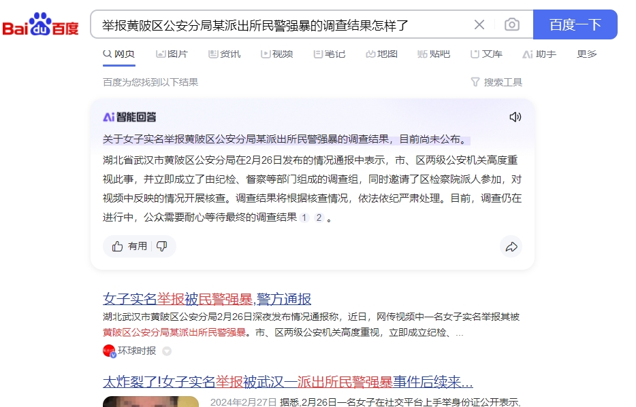Click the 百度一下 search button

[x=575, y=24]
